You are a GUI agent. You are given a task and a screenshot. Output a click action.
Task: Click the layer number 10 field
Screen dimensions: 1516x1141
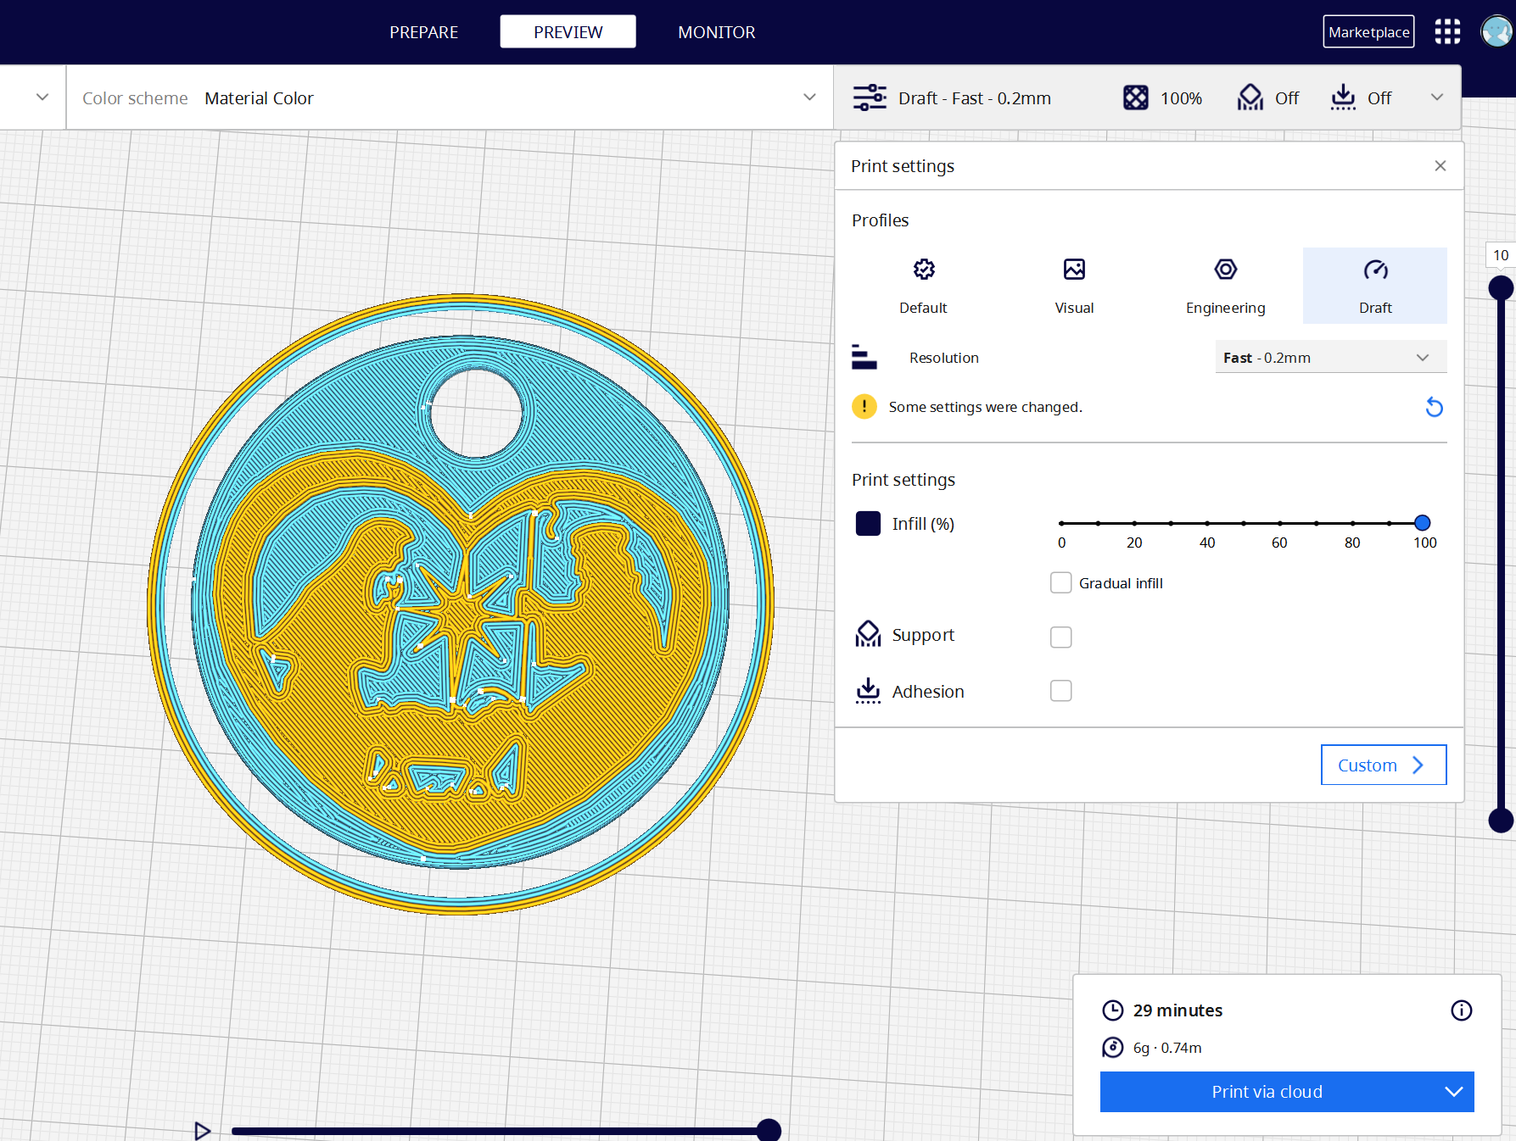tap(1500, 255)
